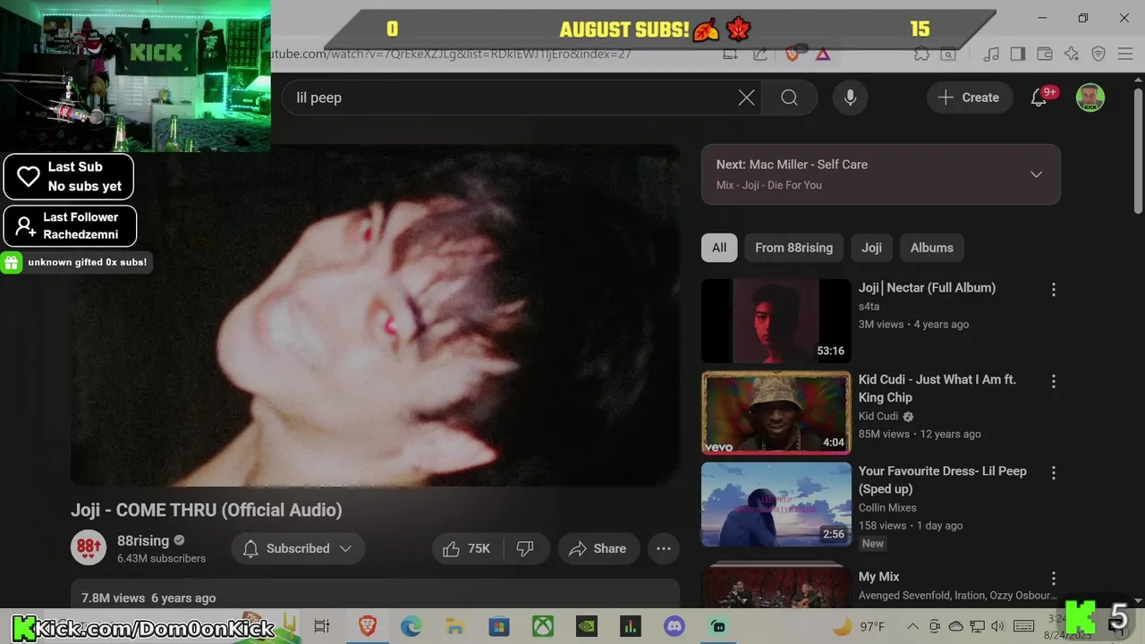Image resolution: width=1145 pixels, height=644 pixels.
Task: Open File Explorer in the taskbar
Action: click(454, 626)
